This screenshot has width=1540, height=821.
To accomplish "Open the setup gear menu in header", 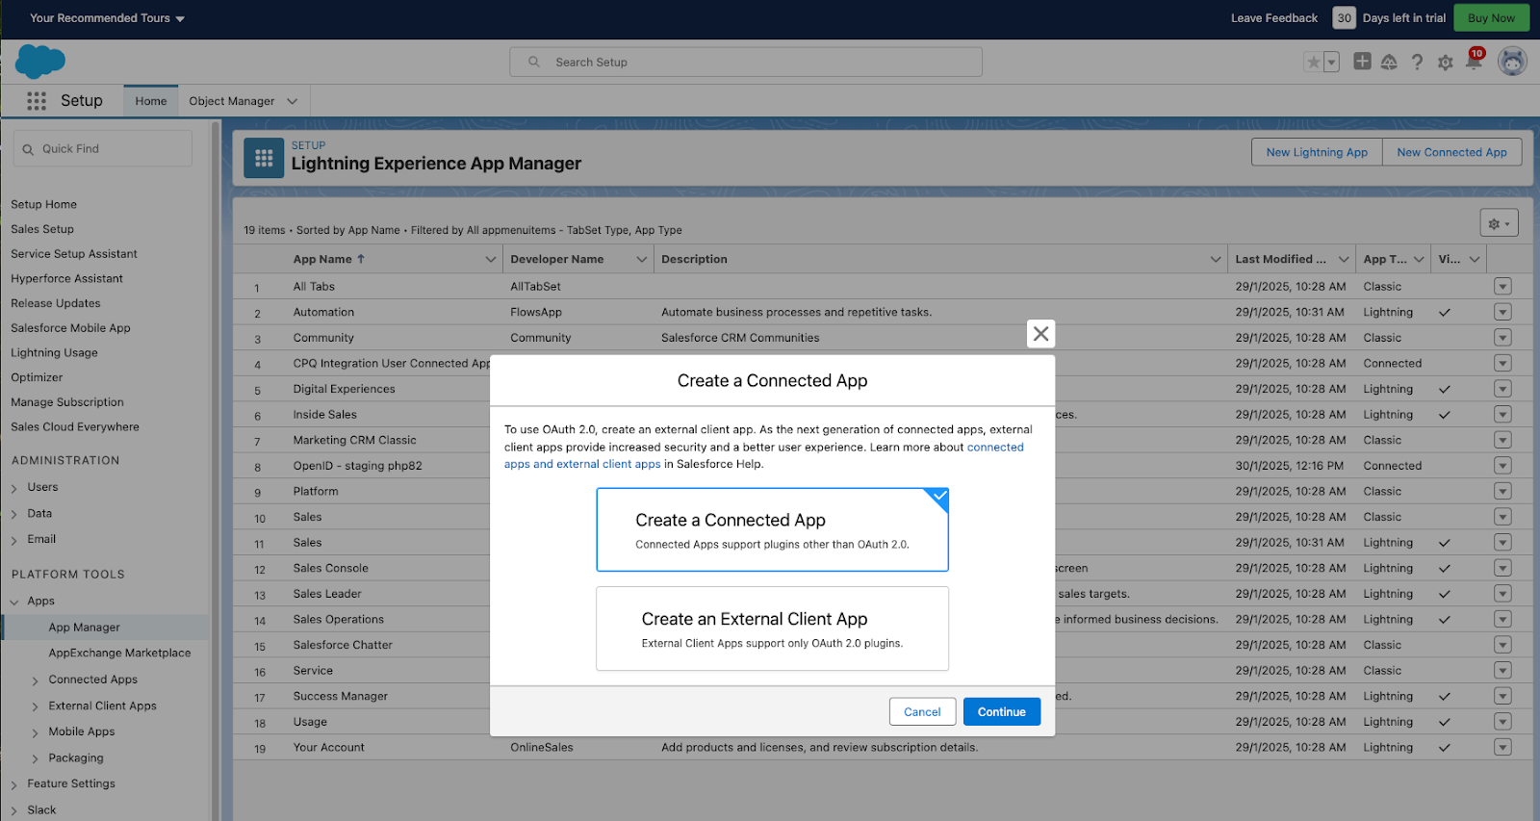I will [1445, 63].
